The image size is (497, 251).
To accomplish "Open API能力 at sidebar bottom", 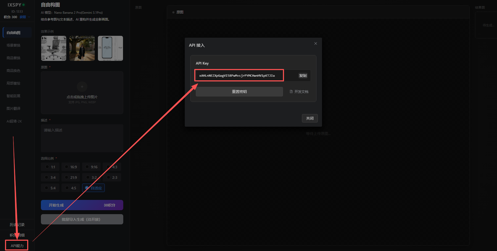I will click(17, 246).
